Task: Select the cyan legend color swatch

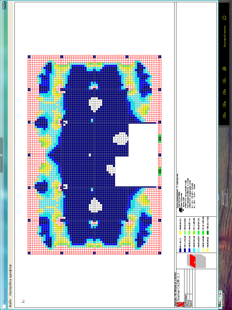Action: (x=194, y=250)
